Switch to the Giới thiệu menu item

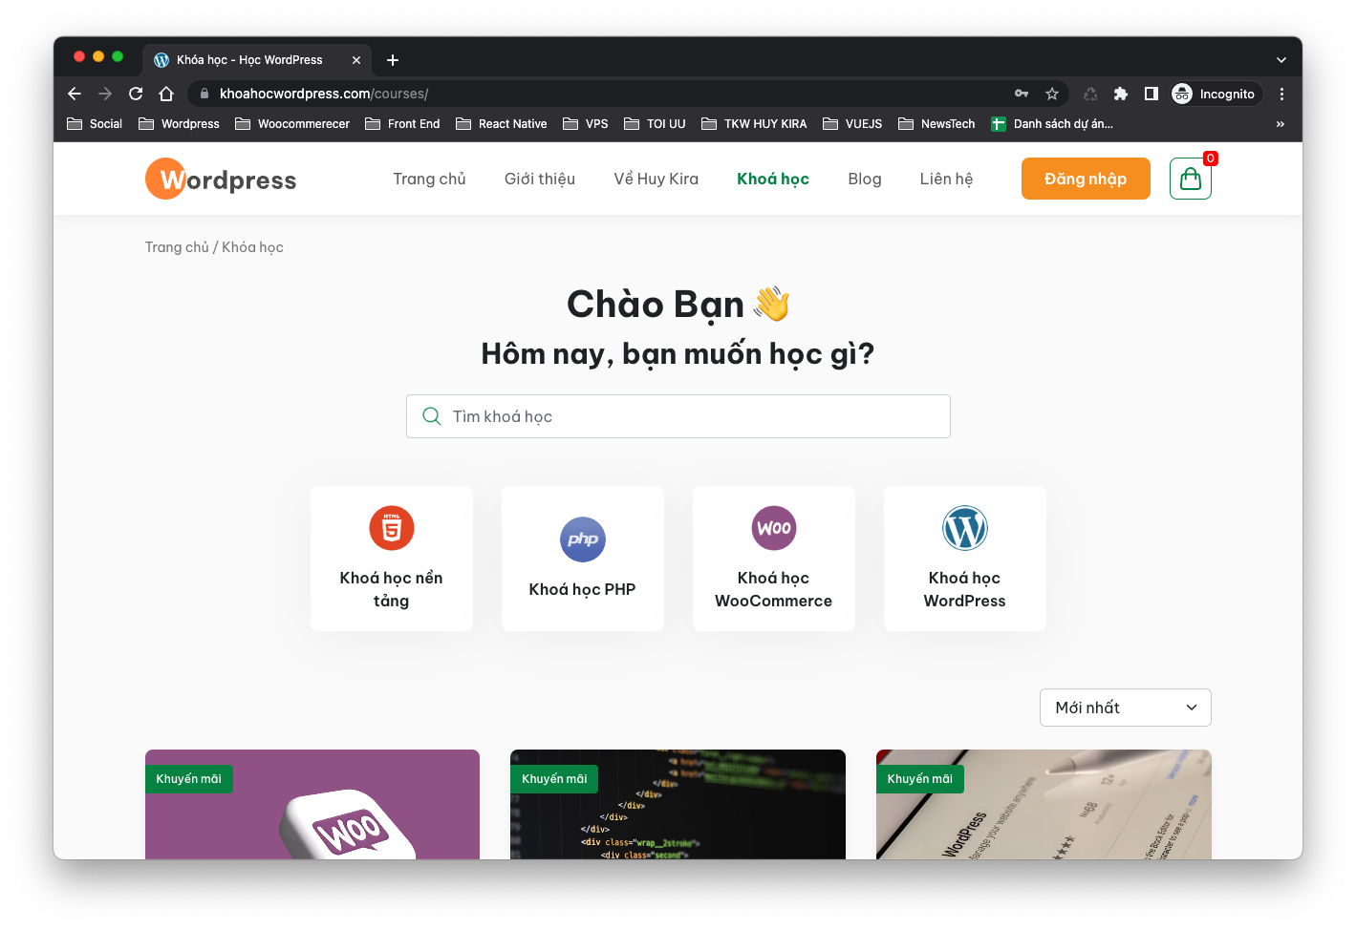(x=540, y=179)
